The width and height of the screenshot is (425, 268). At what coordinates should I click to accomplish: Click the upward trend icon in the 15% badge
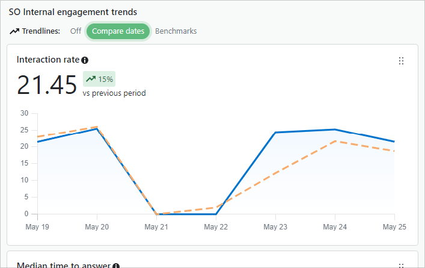pyautogui.click(x=90, y=78)
